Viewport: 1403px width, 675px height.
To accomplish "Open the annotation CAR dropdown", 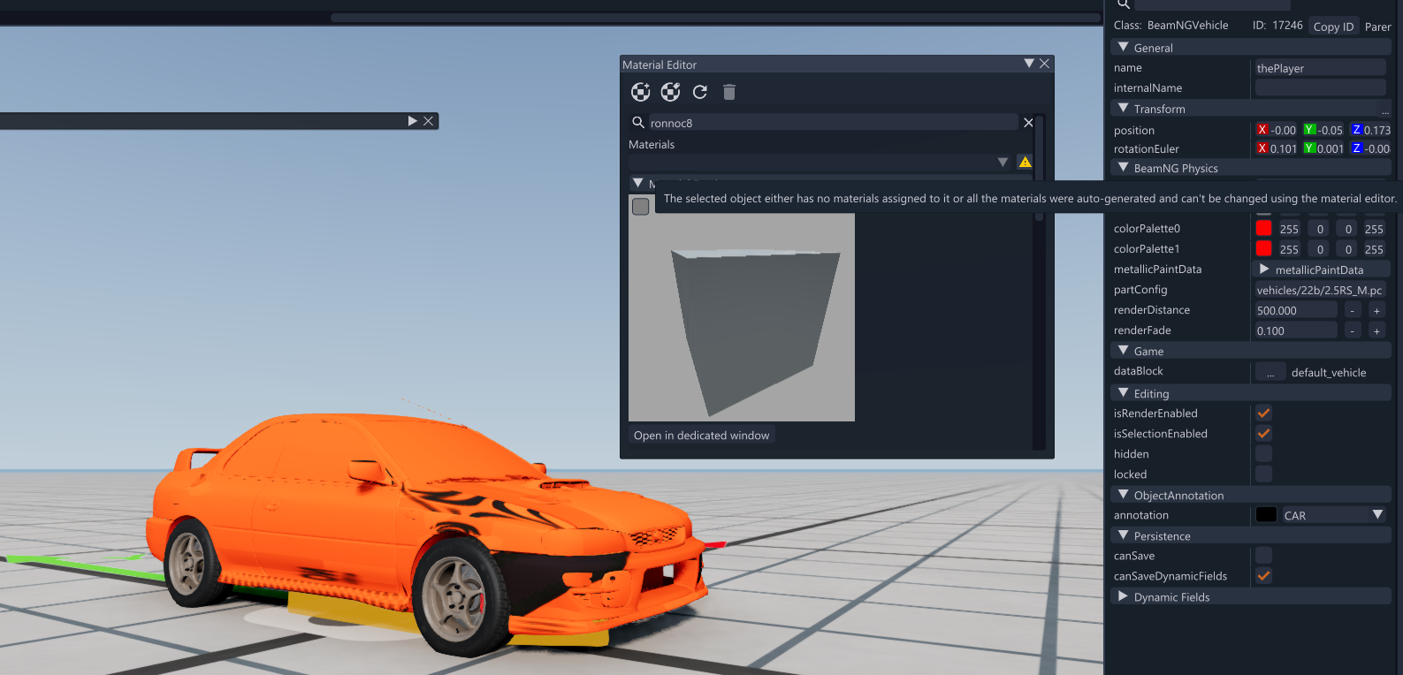I will (x=1377, y=514).
